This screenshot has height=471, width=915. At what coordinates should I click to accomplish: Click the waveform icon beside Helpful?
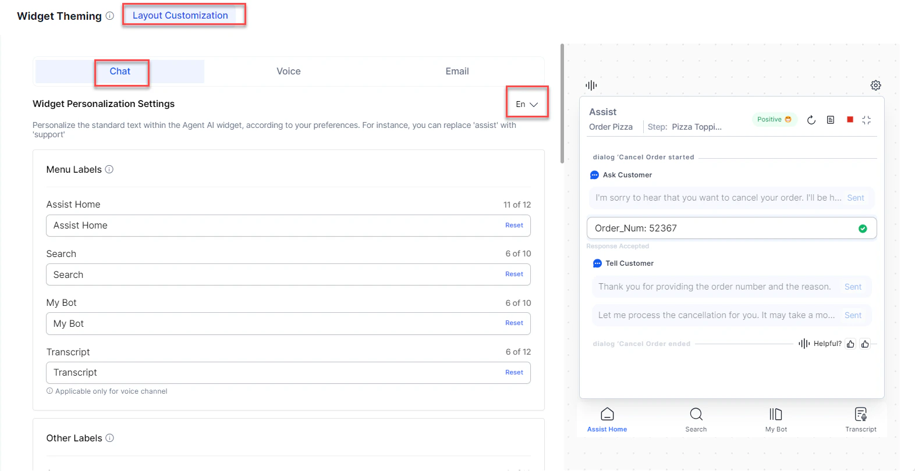click(804, 344)
